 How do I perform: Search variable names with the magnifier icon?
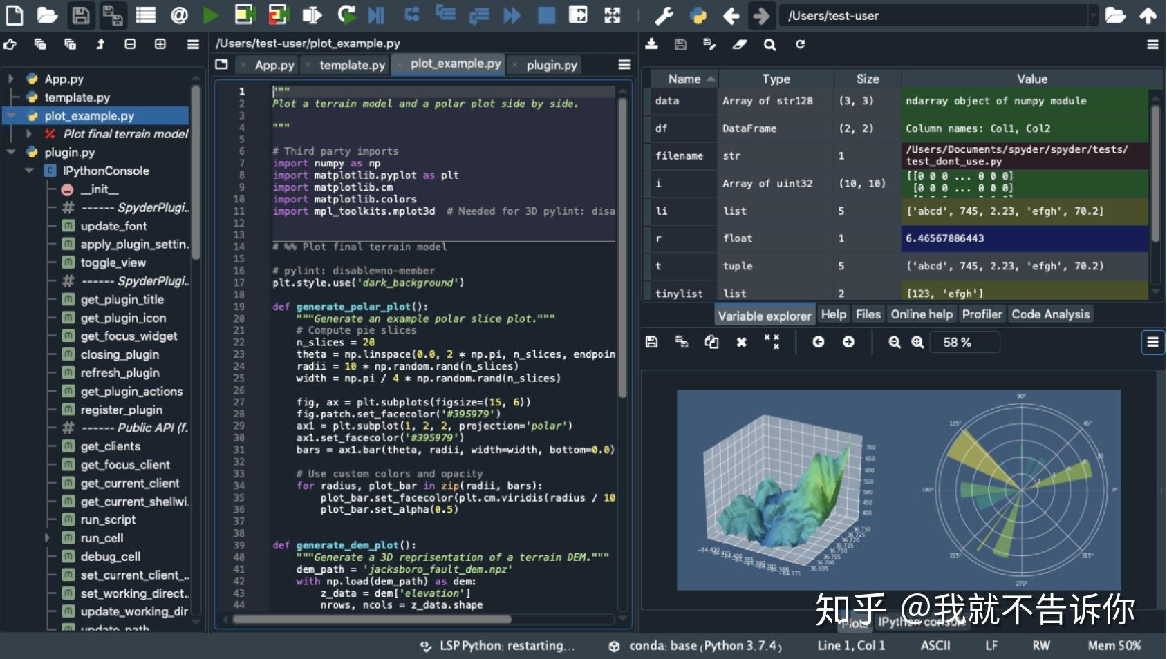click(x=770, y=44)
